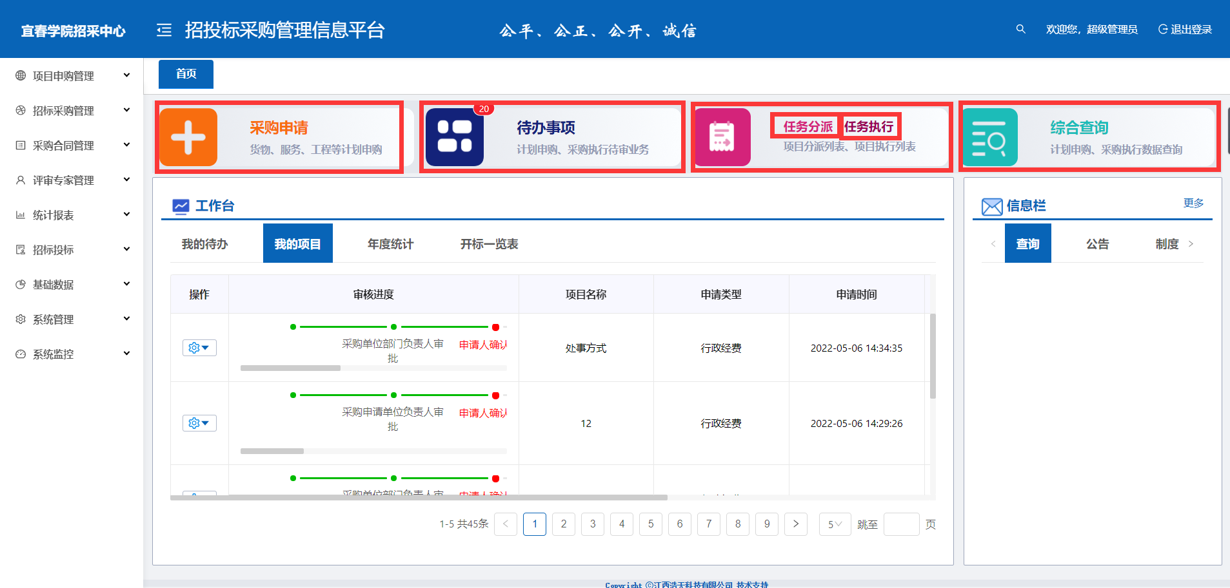Collapse sidebar using the hamburger menu icon
1230x588 pixels.
(164, 30)
